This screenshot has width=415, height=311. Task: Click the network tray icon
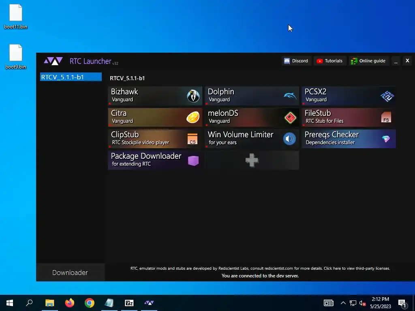click(353, 303)
